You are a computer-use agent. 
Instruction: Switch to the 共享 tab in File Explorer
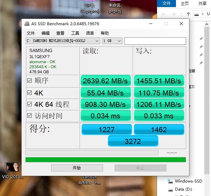point(203,3)
